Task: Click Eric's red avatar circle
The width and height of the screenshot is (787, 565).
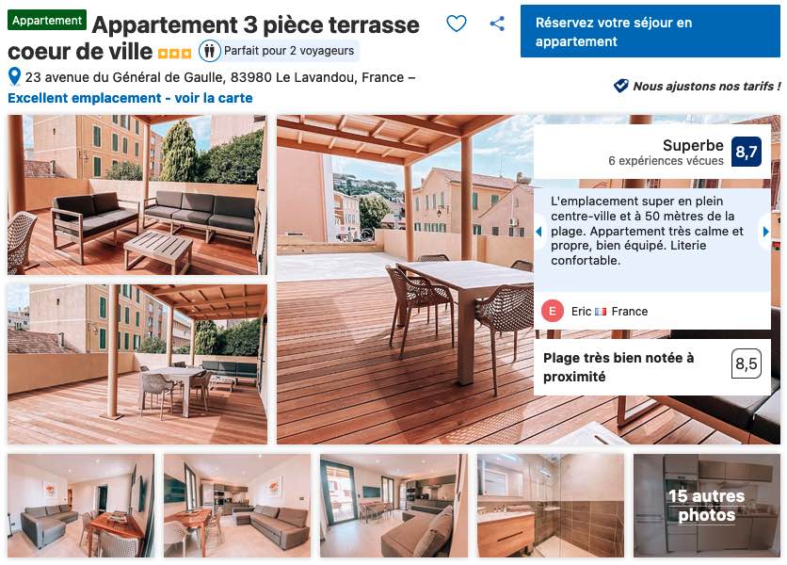Action: (x=552, y=312)
